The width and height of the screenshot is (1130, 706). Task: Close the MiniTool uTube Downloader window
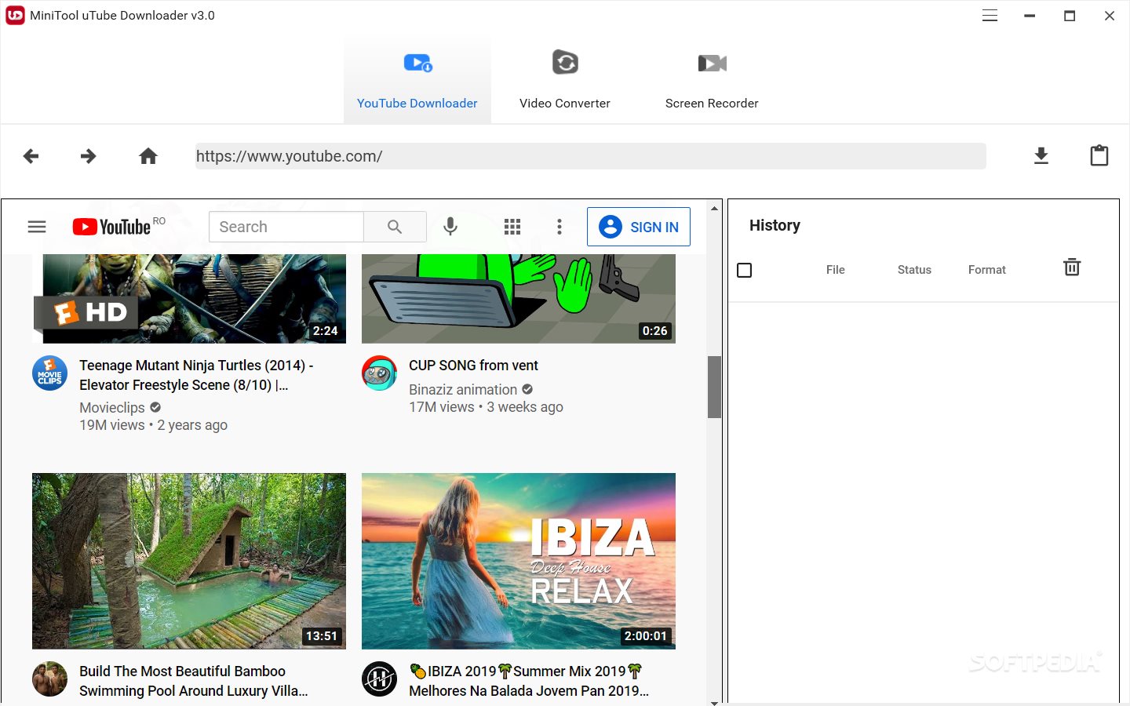[x=1110, y=16]
